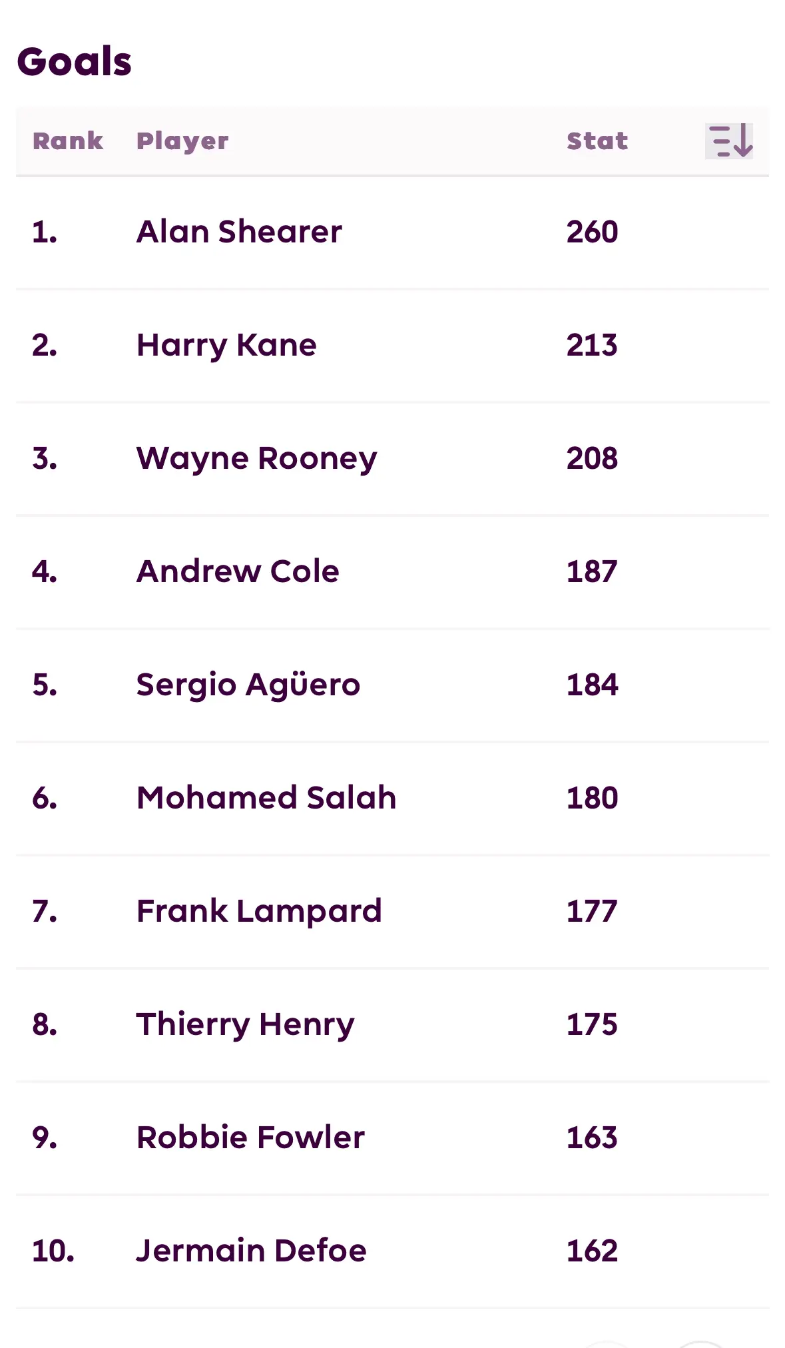Image resolution: width=785 pixels, height=1348 pixels.
Task: Click the rank 10 number
Action: (x=53, y=1251)
